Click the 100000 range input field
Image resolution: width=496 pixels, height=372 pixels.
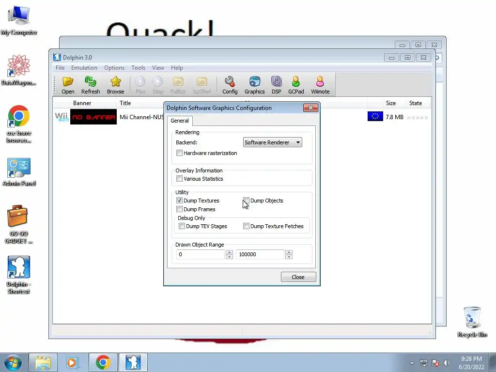click(x=260, y=254)
